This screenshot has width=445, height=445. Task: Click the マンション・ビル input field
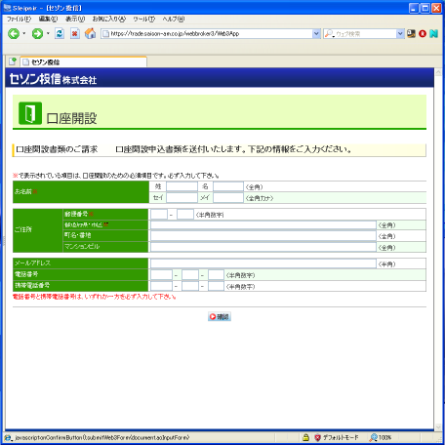[263, 247]
